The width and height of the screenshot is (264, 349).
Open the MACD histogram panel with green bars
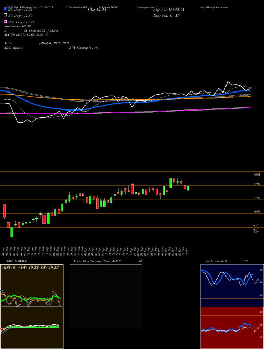32,328
